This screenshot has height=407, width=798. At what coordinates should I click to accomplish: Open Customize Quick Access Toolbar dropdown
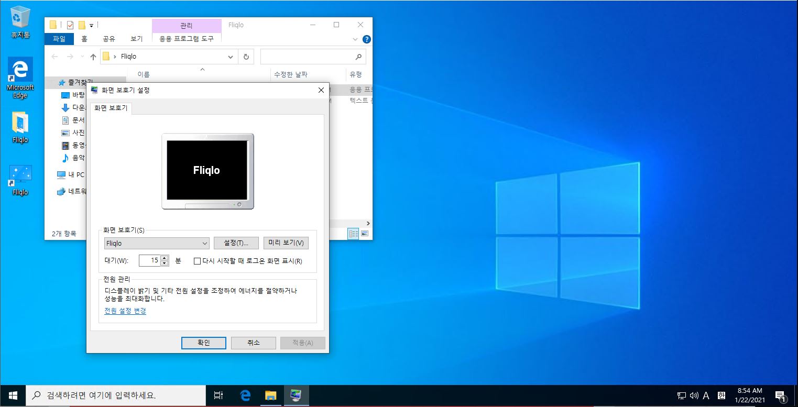pos(91,25)
